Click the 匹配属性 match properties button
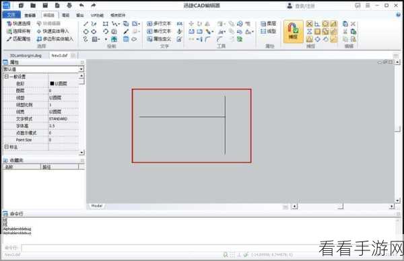Image resolution: width=404 pixels, height=261 pixels. point(19,39)
